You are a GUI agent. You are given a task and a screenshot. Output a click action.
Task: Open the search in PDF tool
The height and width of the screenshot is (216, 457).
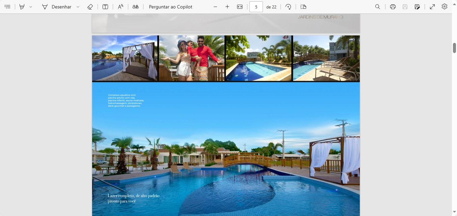pyautogui.click(x=378, y=7)
